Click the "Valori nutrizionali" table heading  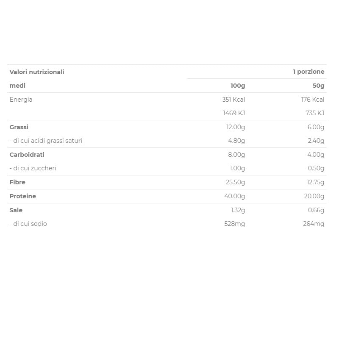coord(37,72)
